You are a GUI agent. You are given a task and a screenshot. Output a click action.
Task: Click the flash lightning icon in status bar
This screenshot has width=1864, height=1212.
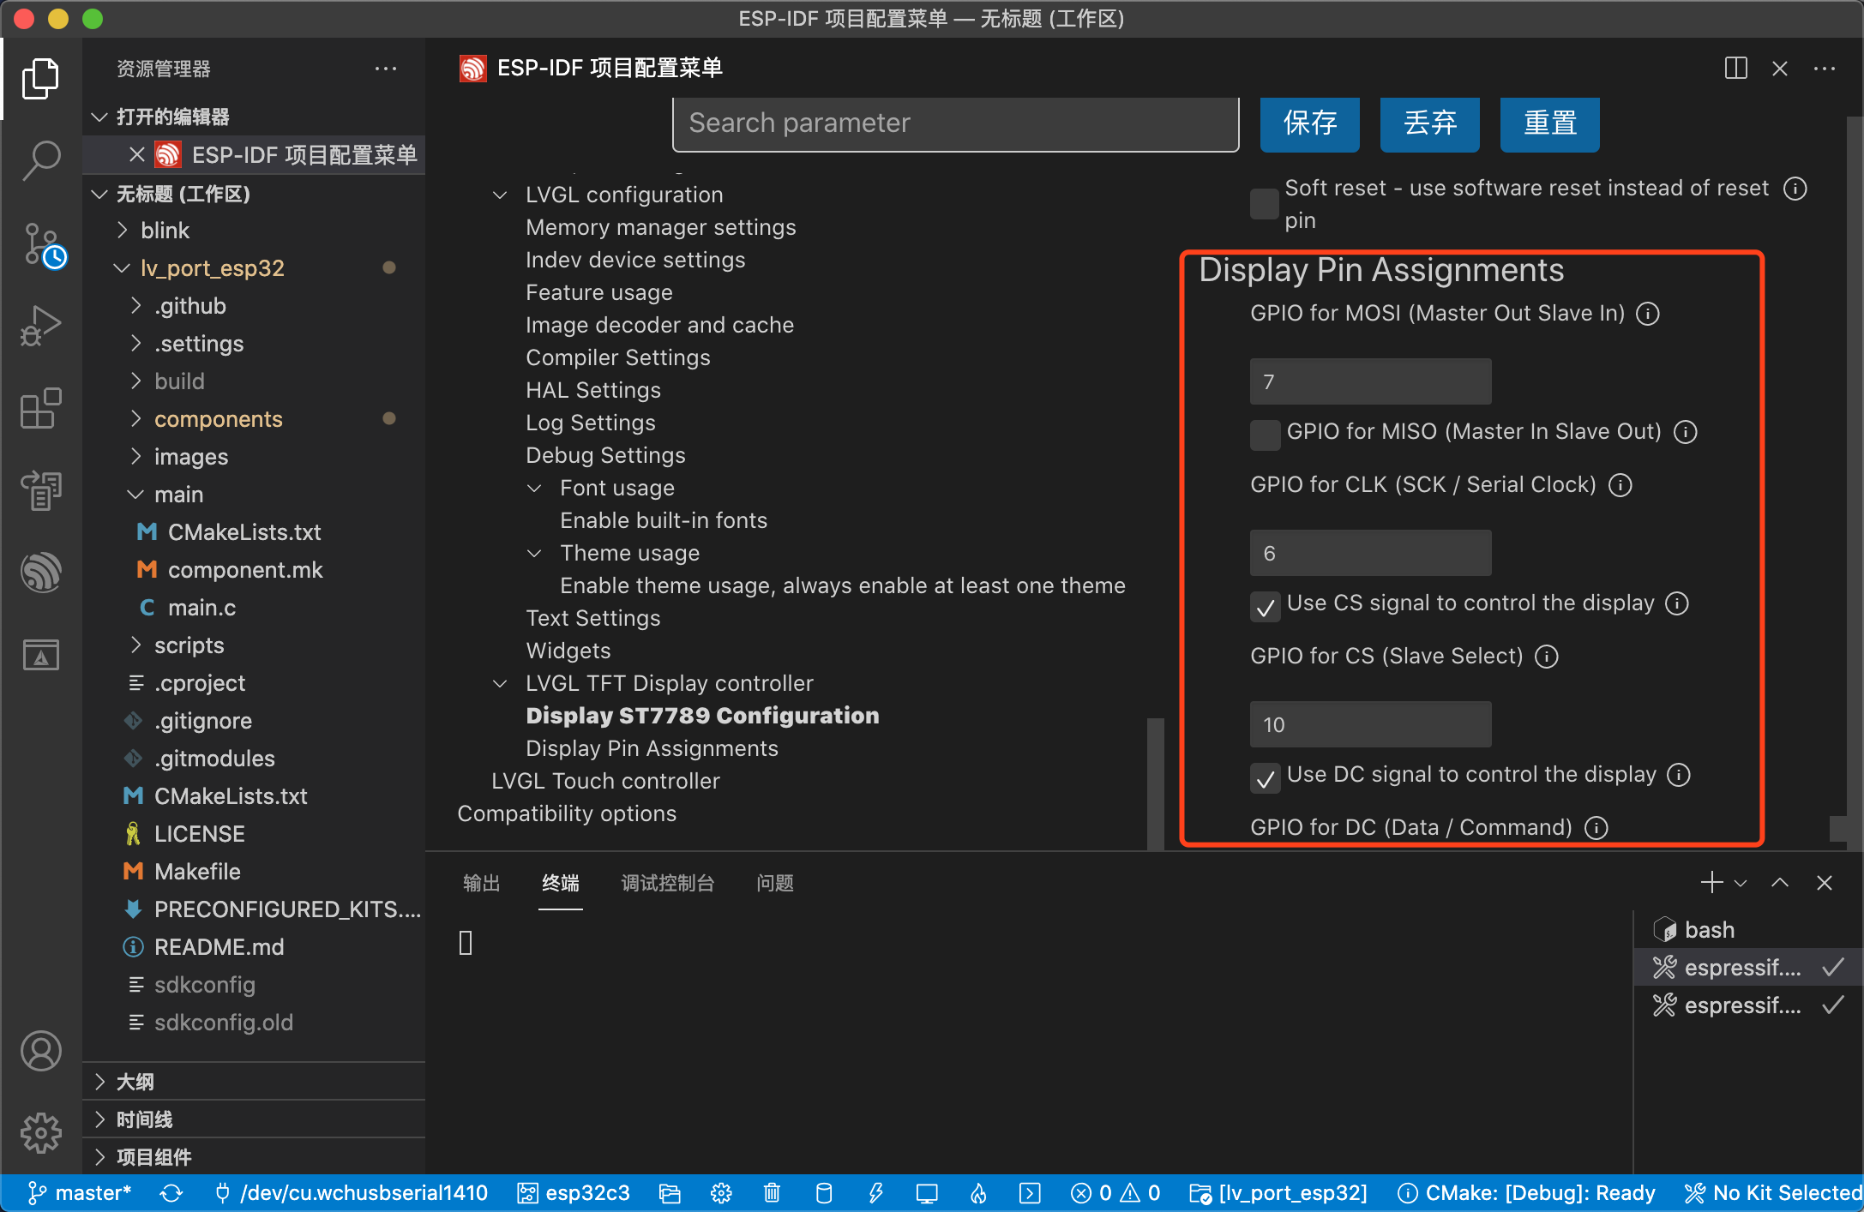[875, 1192]
